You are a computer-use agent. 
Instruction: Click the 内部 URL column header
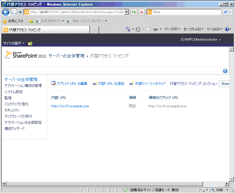coord(59,98)
